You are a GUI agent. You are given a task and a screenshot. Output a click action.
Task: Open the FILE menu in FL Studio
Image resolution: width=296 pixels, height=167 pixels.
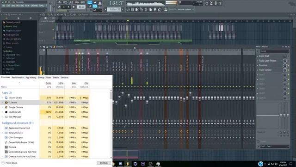3,6
